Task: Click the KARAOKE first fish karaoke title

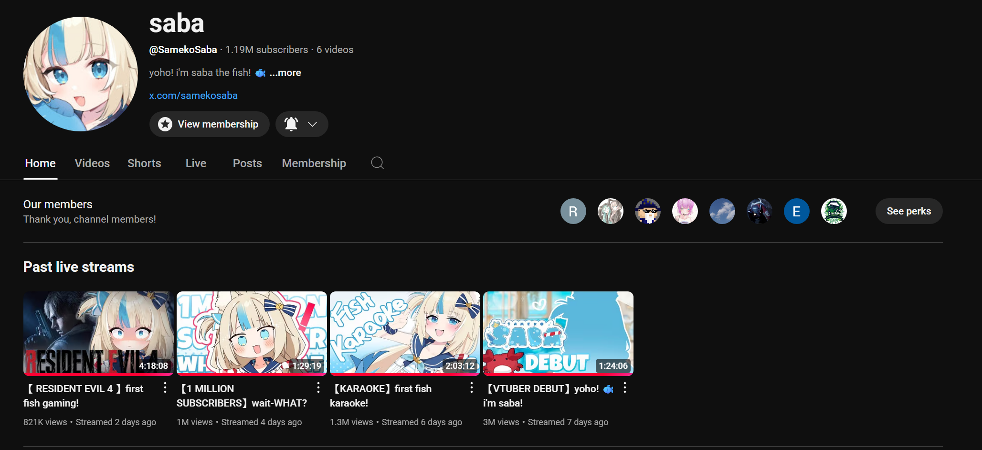Action: (x=381, y=396)
